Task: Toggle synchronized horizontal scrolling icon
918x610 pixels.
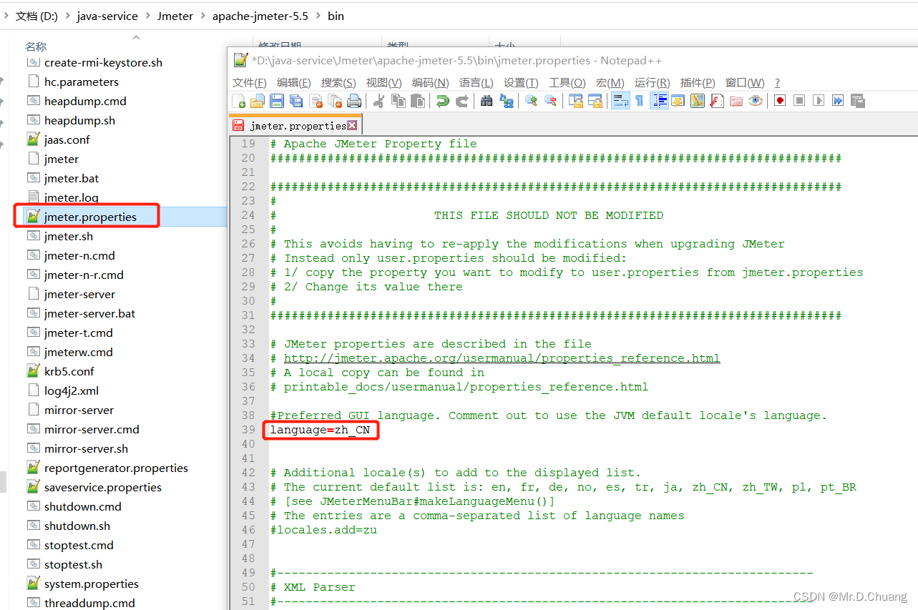Action: point(595,101)
